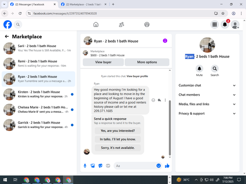The width and height of the screenshot is (246, 184).
Task: Expand Media, files and links section
Action: point(207,104)
